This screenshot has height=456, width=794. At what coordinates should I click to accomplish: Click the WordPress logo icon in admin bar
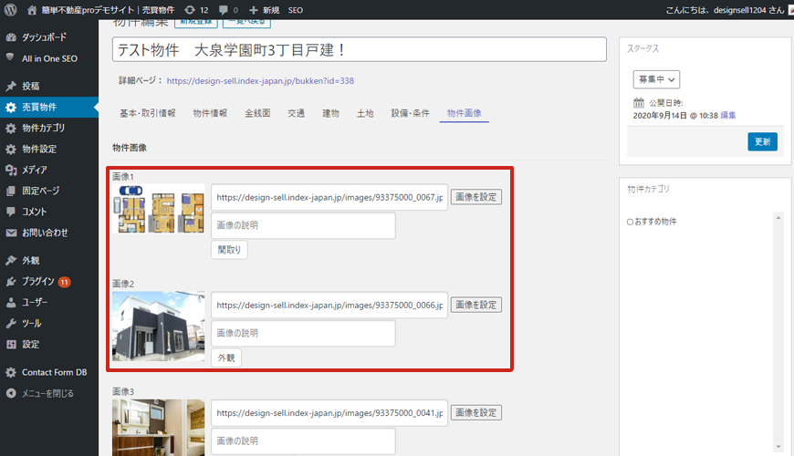11,10
